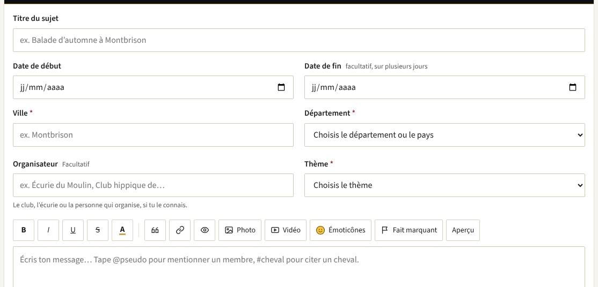Click the 'Organisateur' label
598x287 pixels.
35,164
